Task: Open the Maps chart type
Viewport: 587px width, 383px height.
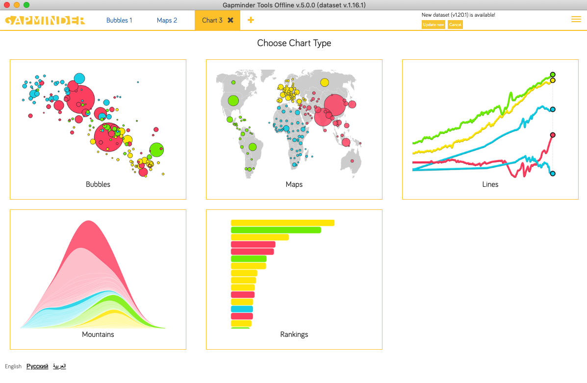Action: [x=294, y=129]
